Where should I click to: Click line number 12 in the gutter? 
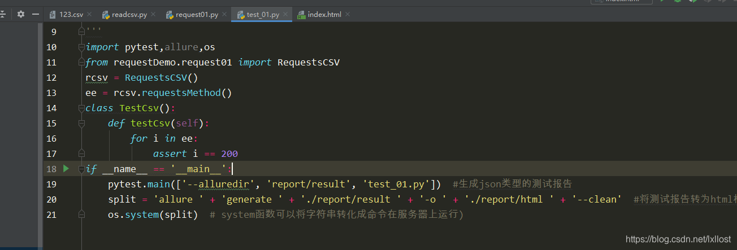[x=51, y=77]
